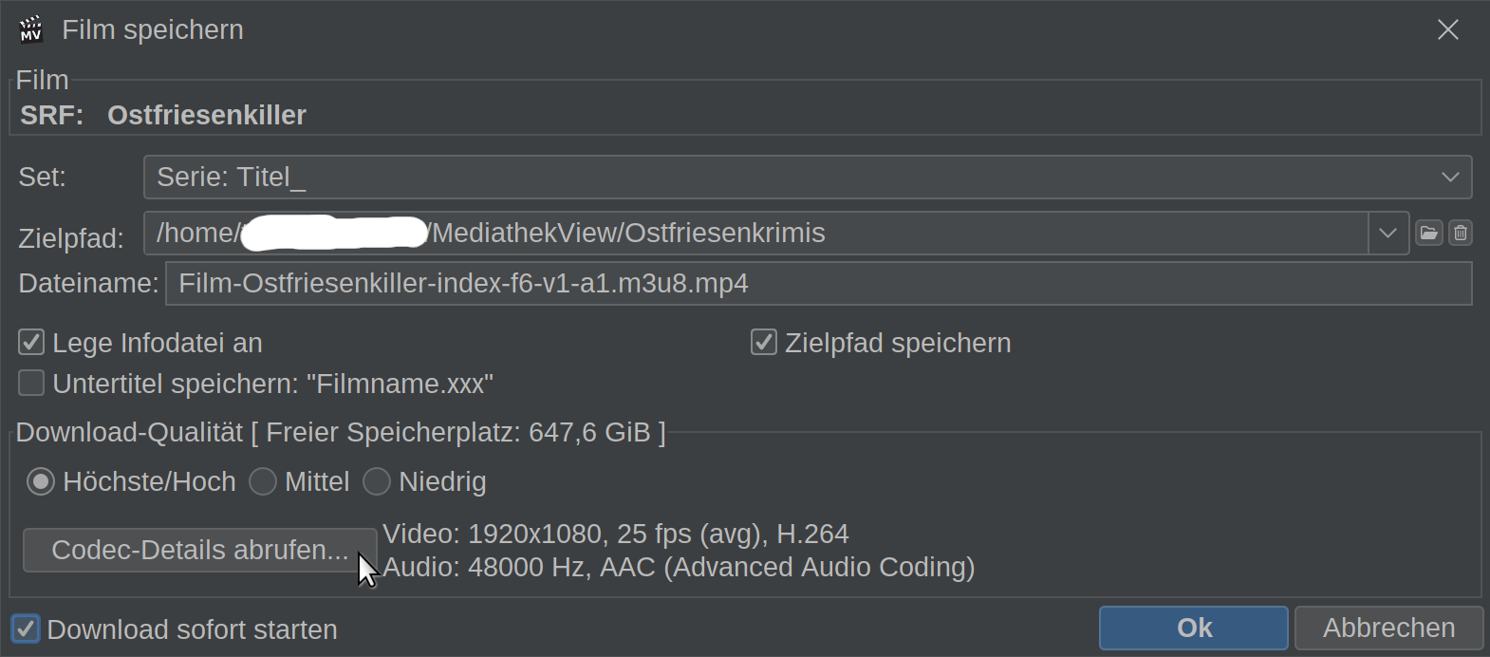Open Zielpfad path history dropdown
1490x657 pixels.
1388,233
